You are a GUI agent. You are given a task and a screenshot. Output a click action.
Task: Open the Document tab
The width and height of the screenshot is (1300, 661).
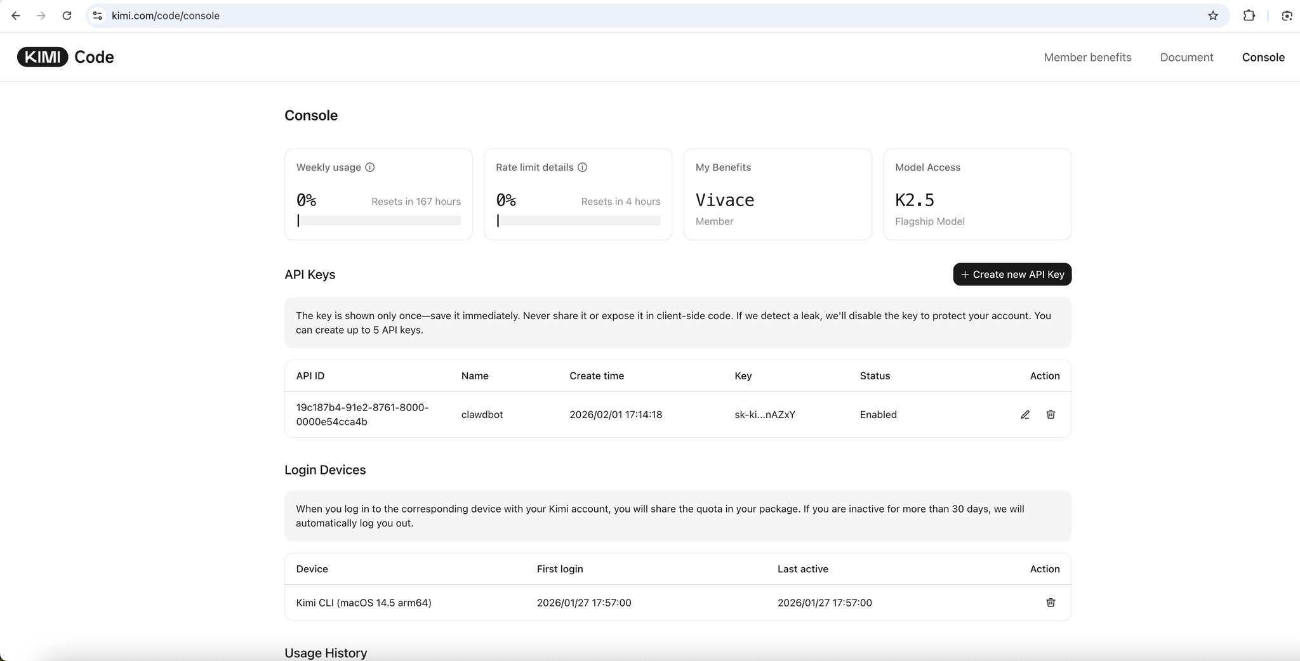pyautogui.click(x=1186, y=57)
